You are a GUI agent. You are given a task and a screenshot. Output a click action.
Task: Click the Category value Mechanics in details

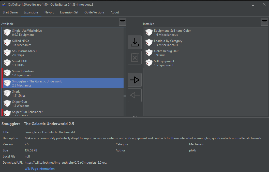[196, 144]
